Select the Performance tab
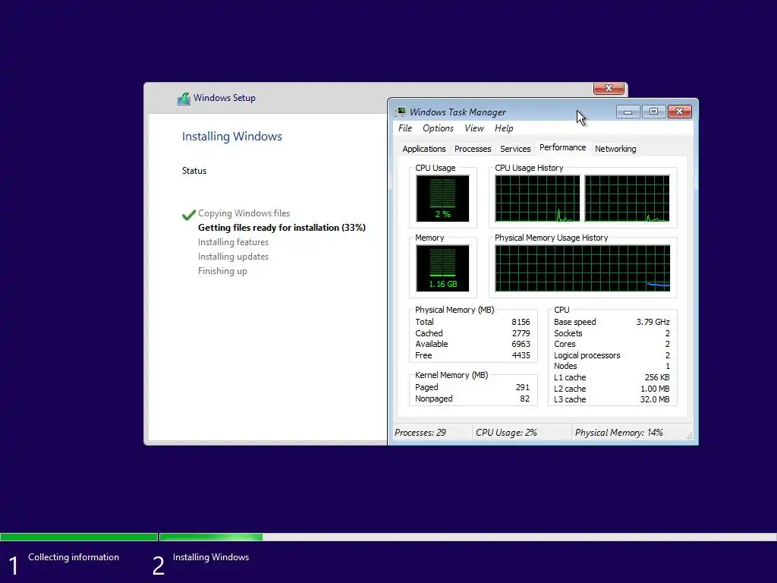Viewport: 777px width, 583px height. [562, 148]
